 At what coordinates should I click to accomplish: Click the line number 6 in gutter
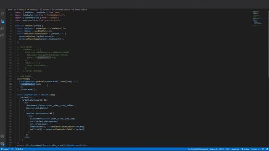(x=11, y=26)
